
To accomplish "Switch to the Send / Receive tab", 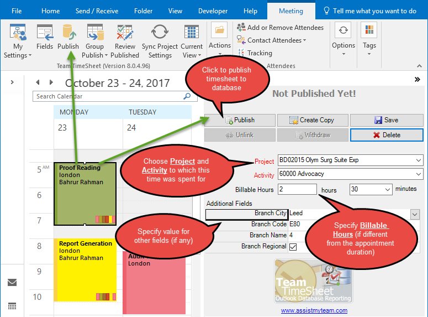I will click(x=97, y=11).
